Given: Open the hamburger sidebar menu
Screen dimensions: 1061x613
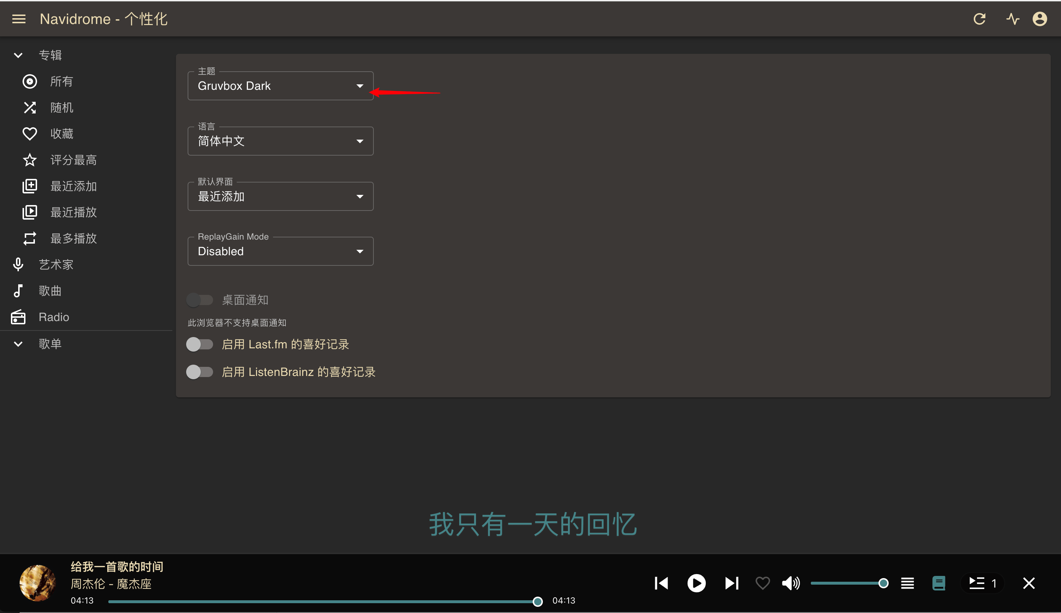Looking at the screenshot, I should [19, 19].
